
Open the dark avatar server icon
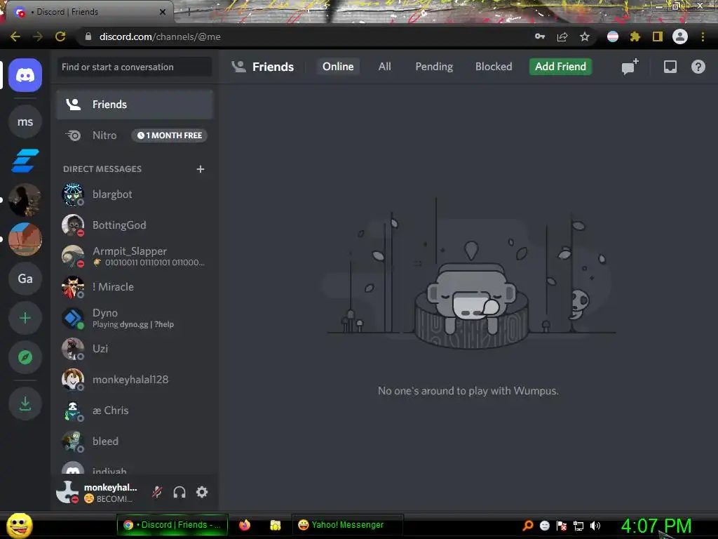[25, 200]
